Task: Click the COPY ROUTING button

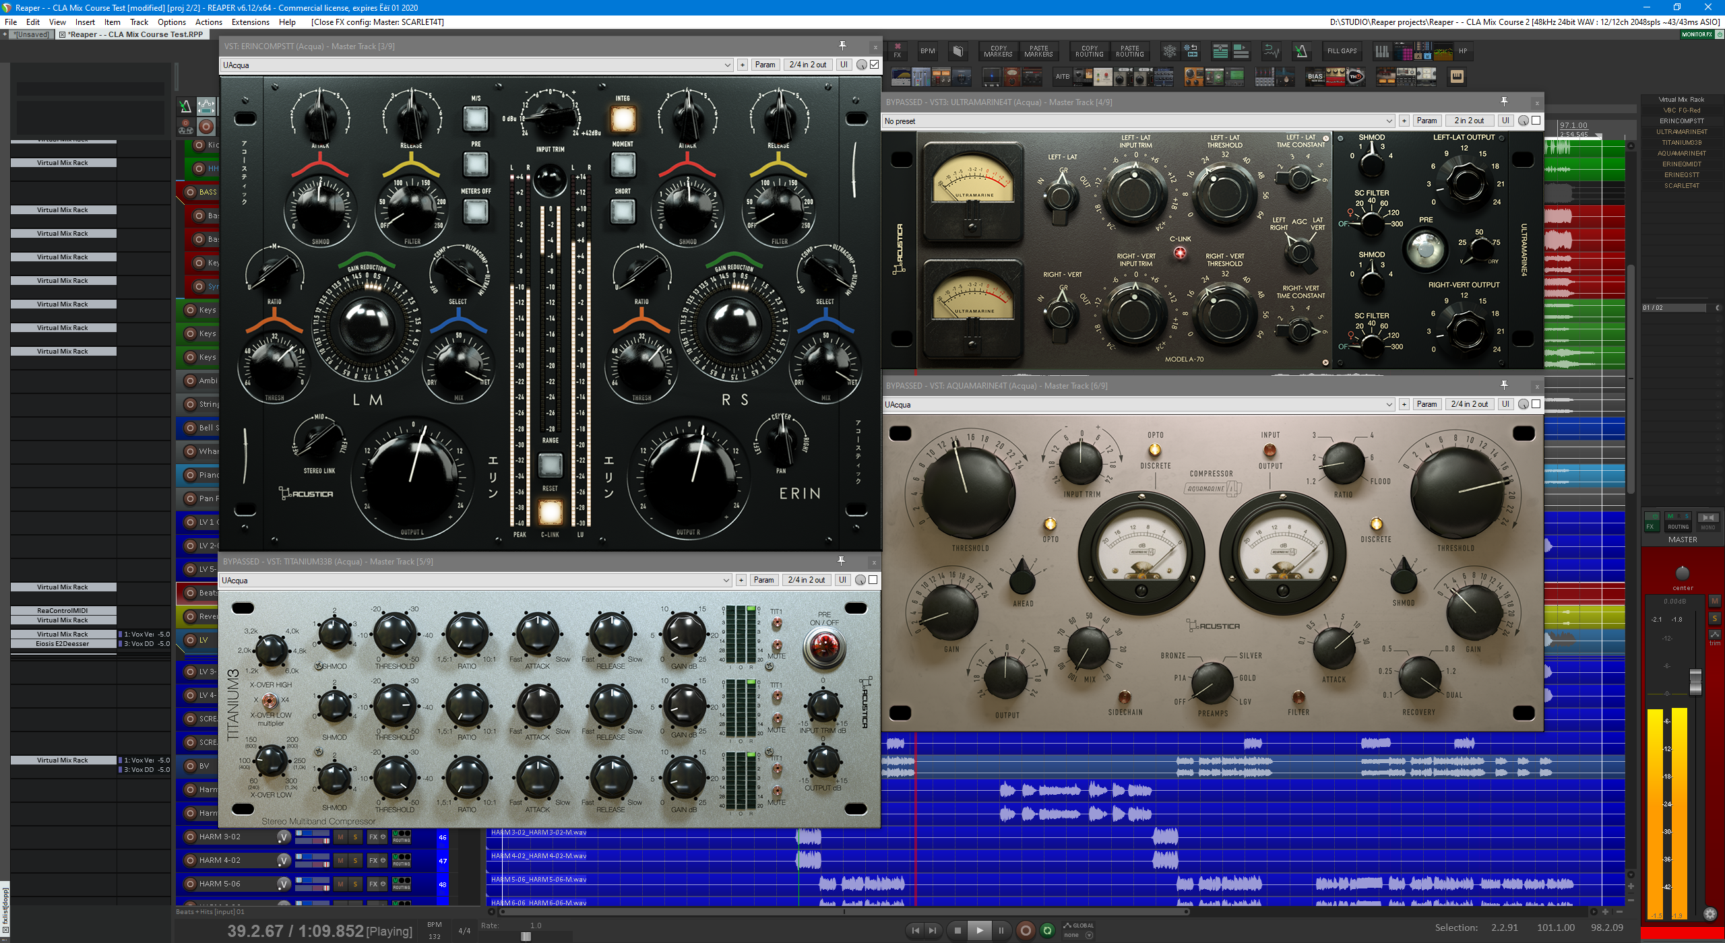Action: [x=1089, y=51]
